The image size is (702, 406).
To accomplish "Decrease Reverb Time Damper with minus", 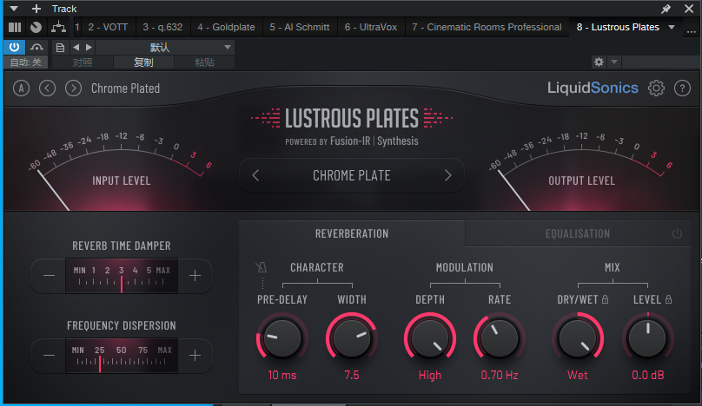I will [x=49, y=275].
